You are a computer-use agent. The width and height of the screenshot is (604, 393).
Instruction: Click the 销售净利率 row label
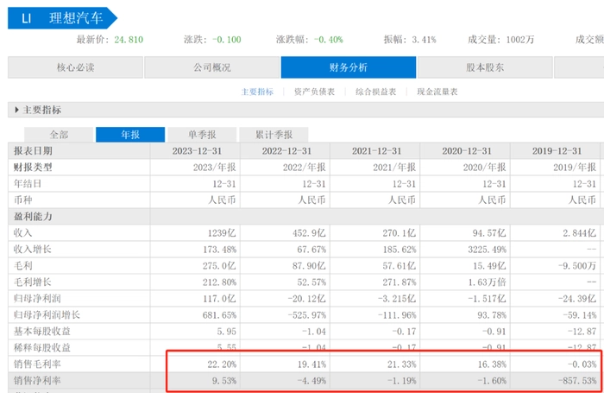[x=40, y=380]
